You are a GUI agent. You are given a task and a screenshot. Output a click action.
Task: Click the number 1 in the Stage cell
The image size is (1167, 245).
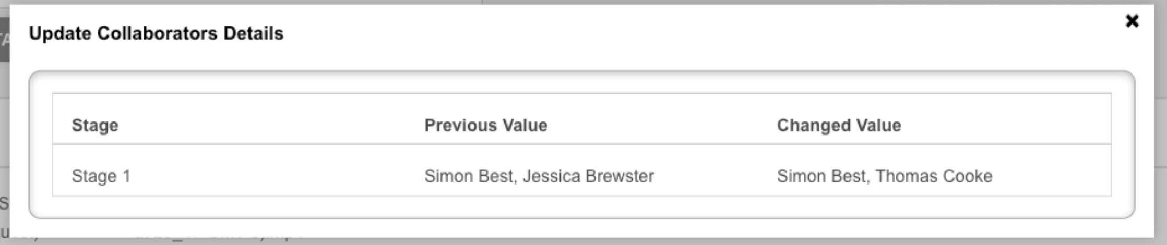coord(126,176)
